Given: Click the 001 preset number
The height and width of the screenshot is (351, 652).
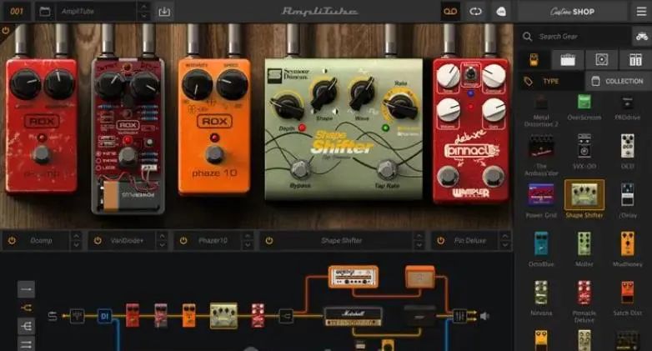Looking at the screenshot, I should (x=17, y=11).
